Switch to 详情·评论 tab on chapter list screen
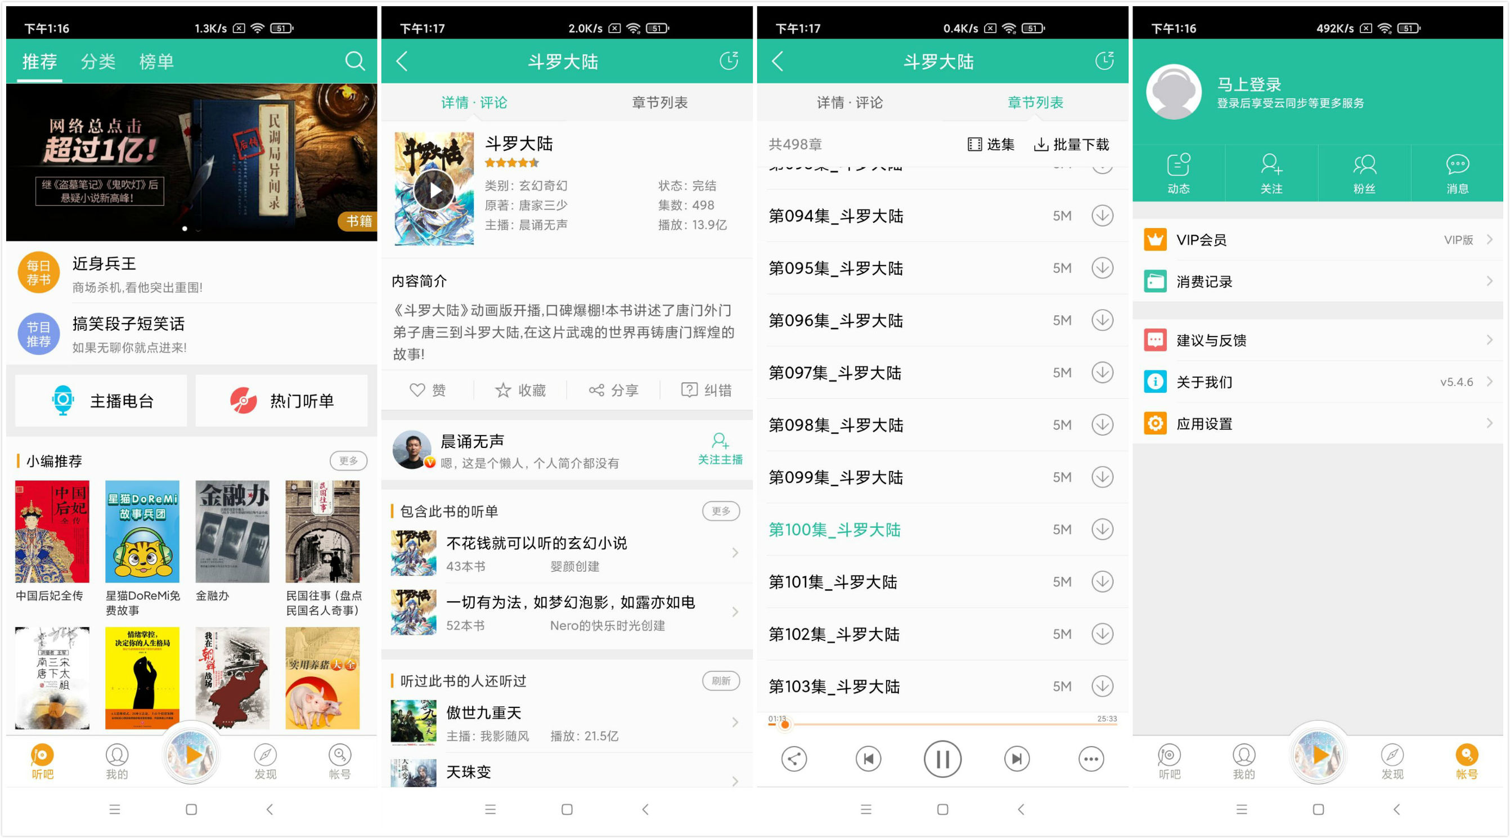 click(x=850, y=102)
